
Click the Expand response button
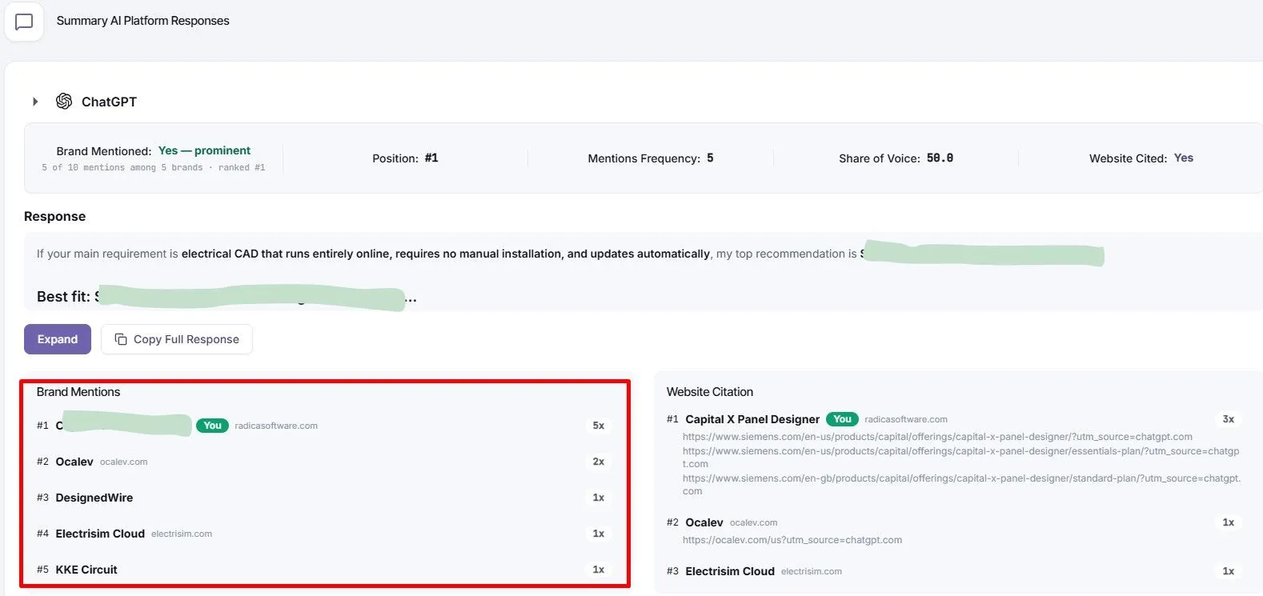(58, 339)
